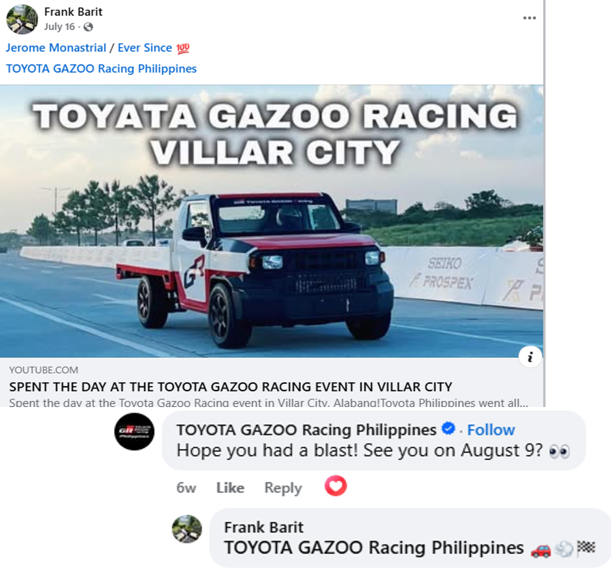The width and height of the screenshot is (611, 569).
Task: Open the YouTube link title about Villar City
Action: point(231,387)
